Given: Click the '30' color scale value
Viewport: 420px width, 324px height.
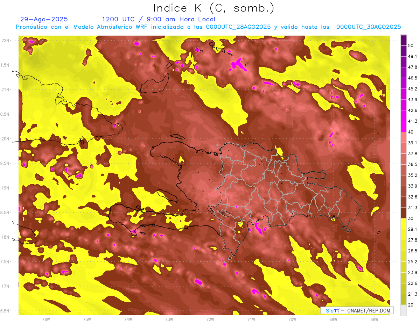Looking at the screenshot, I should coord(411,218).
